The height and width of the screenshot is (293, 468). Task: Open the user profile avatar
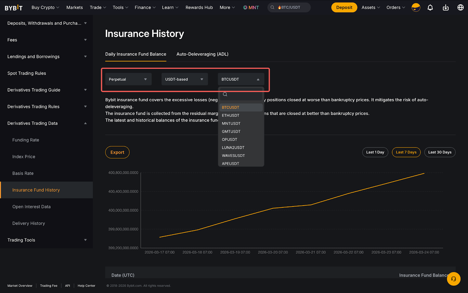416,8
